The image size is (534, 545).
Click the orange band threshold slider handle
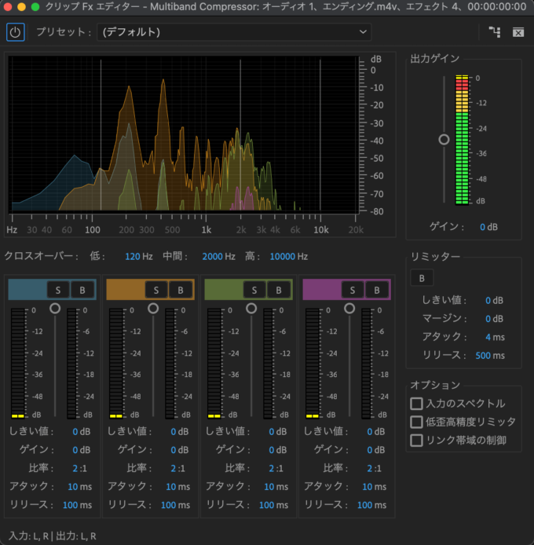click(x=153, y=309)
